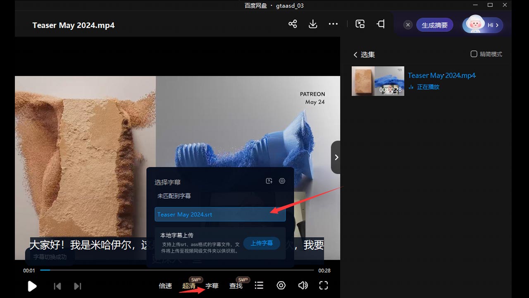Image resolution: width=529 pixels, height=298 pixels.
Task: Click the 00:28 total duration text
Action: [324, 270]
